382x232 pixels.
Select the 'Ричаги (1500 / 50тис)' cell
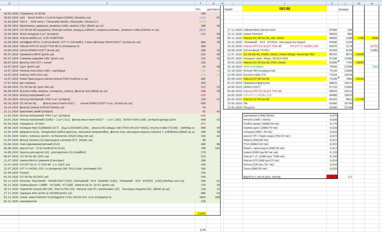click(x=285, y=120)
